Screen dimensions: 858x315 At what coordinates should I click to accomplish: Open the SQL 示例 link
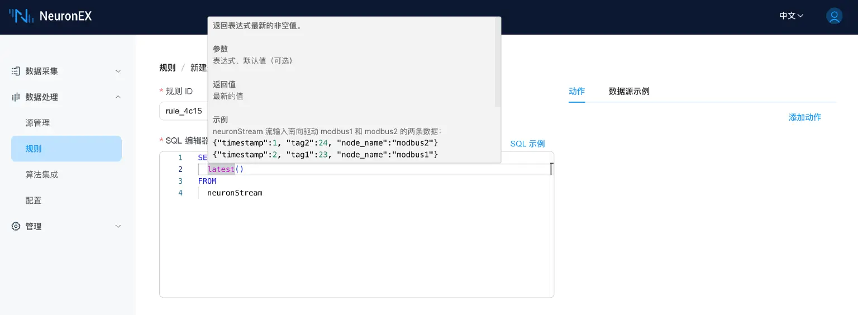point(527,144)
